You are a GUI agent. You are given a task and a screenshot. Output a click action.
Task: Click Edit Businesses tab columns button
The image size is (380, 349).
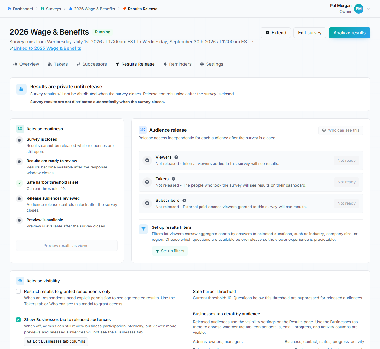click(x=56, y=341)
